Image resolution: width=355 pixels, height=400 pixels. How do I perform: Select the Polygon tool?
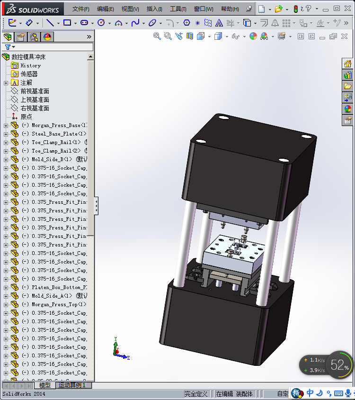(187, 23)
